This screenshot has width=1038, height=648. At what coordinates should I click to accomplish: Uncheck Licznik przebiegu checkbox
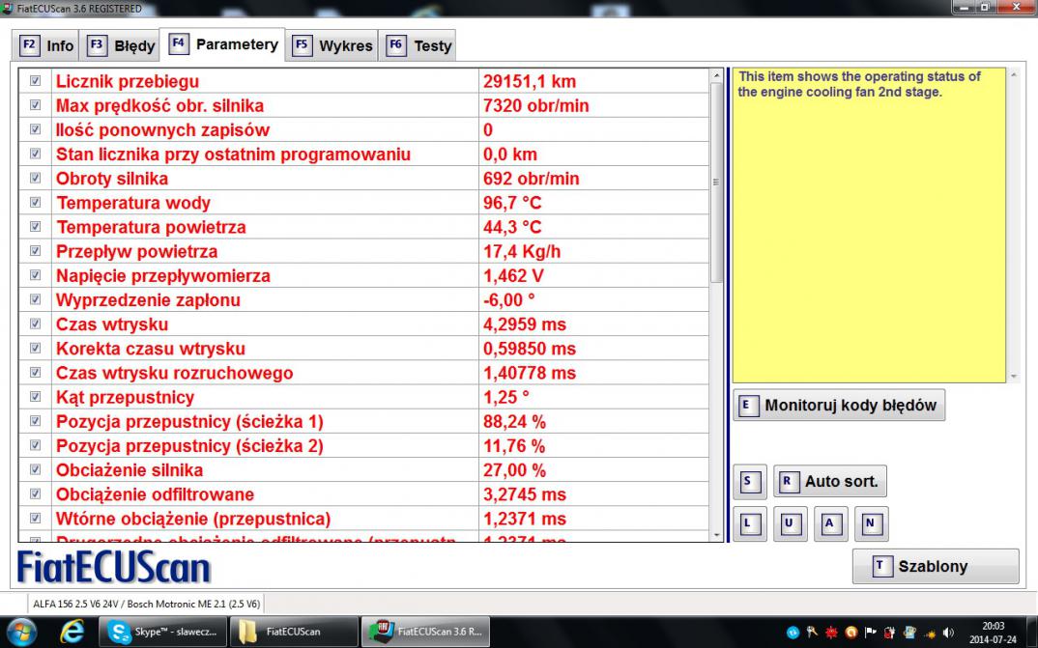click(x=35, y=81)
